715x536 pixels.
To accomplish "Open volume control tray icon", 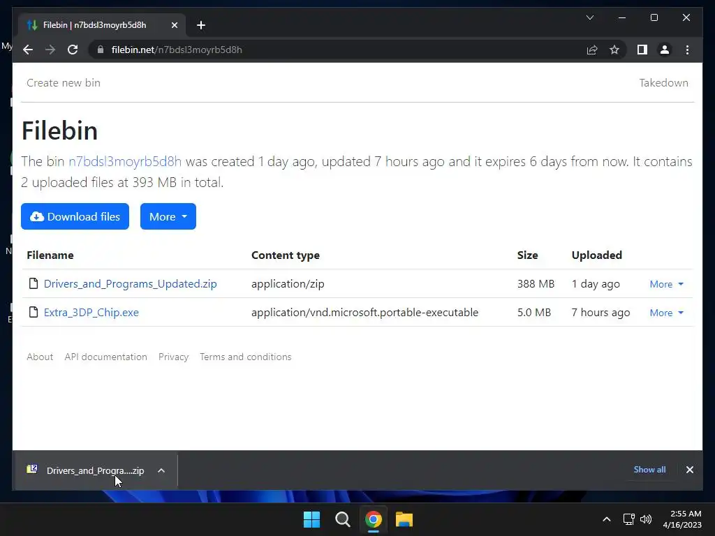I will pyautogui.click(x=646, y=519).
